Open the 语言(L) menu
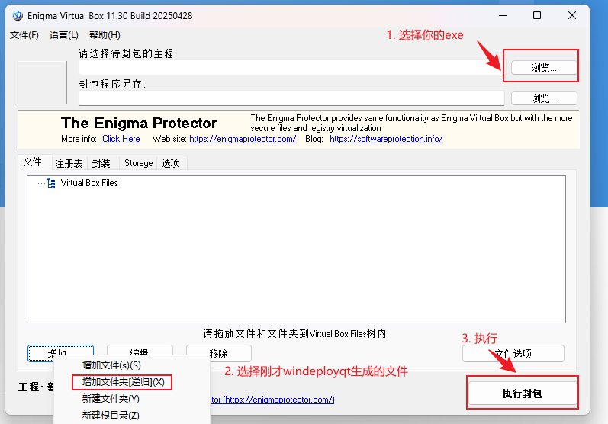Viewport: 608px width, 424px height. pos(64,35)
